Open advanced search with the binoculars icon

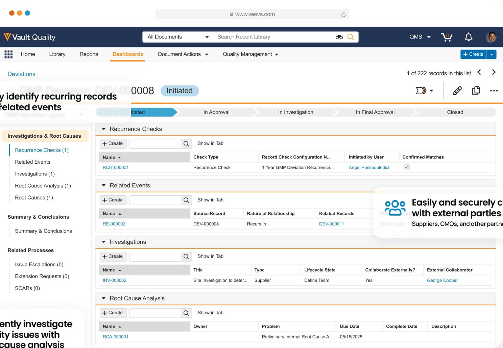(339, 37)
